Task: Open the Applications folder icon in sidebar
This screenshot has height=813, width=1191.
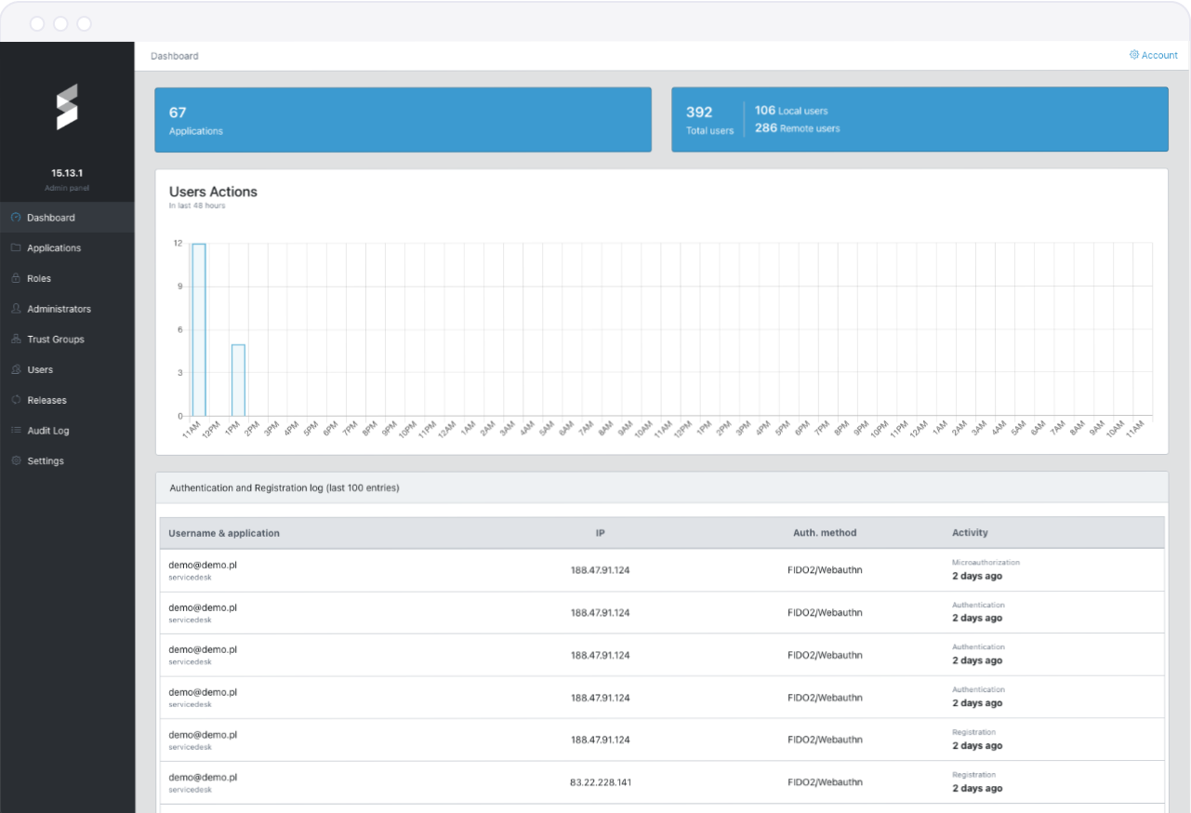Action: [15, 247]
